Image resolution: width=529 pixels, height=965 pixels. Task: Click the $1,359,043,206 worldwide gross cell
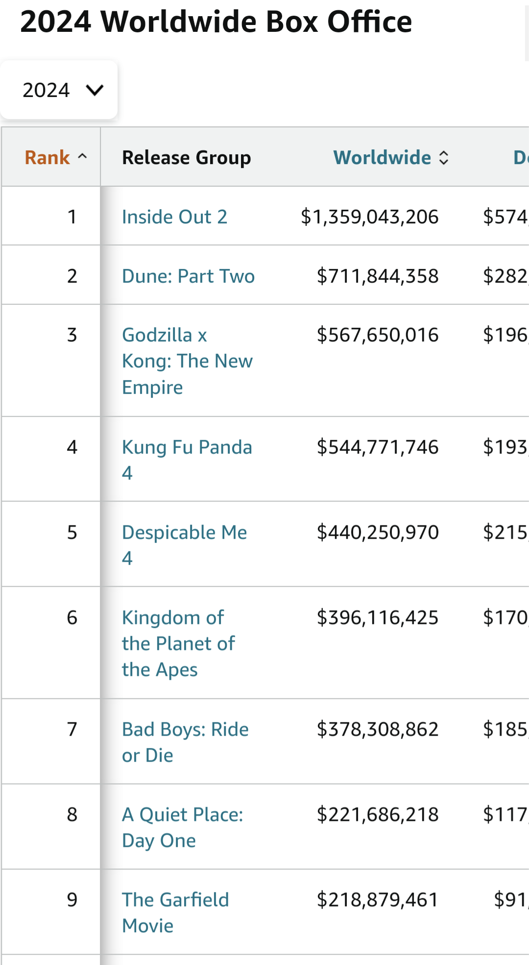tap(369, 217)
